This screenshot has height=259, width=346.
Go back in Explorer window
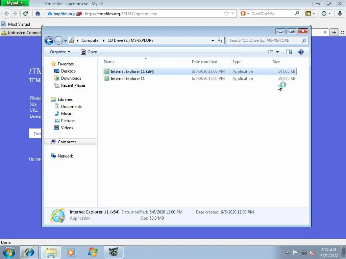point(49,40)
